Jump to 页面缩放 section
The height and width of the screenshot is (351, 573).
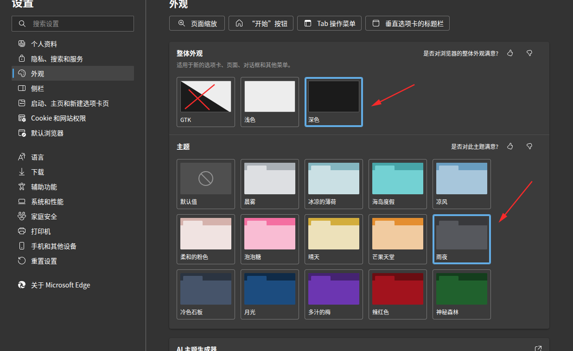[197, 23]
